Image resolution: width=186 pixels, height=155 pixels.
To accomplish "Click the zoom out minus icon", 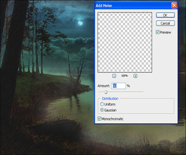I will (x=114, y=76).
